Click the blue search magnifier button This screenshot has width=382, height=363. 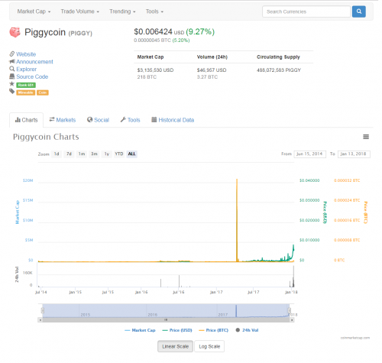click(358, 11)
